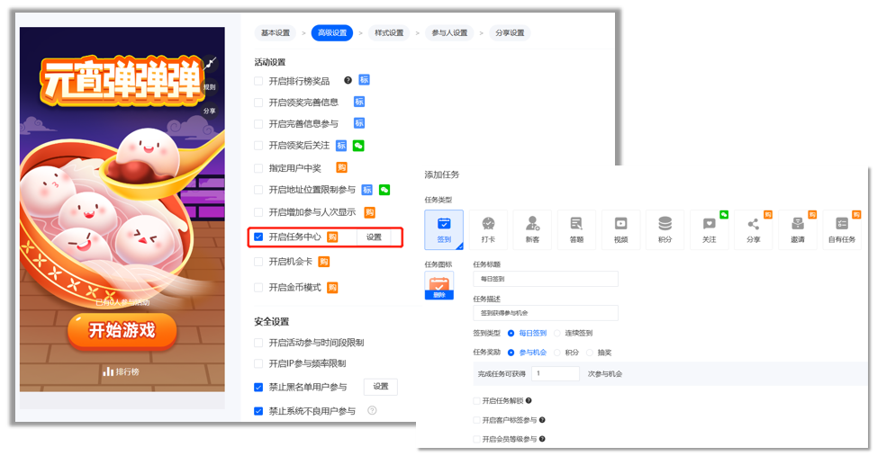The image size is (877, 456).
Task: Enable 开启金币模式 checkbox
Action: click(258, 287)
